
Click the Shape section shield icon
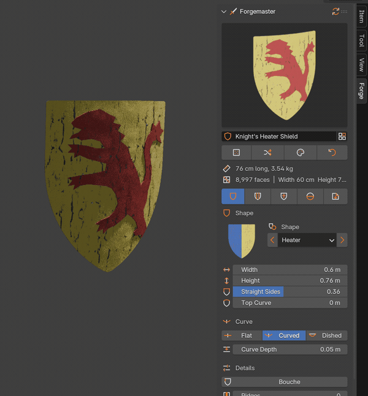(x=227, y=213)
